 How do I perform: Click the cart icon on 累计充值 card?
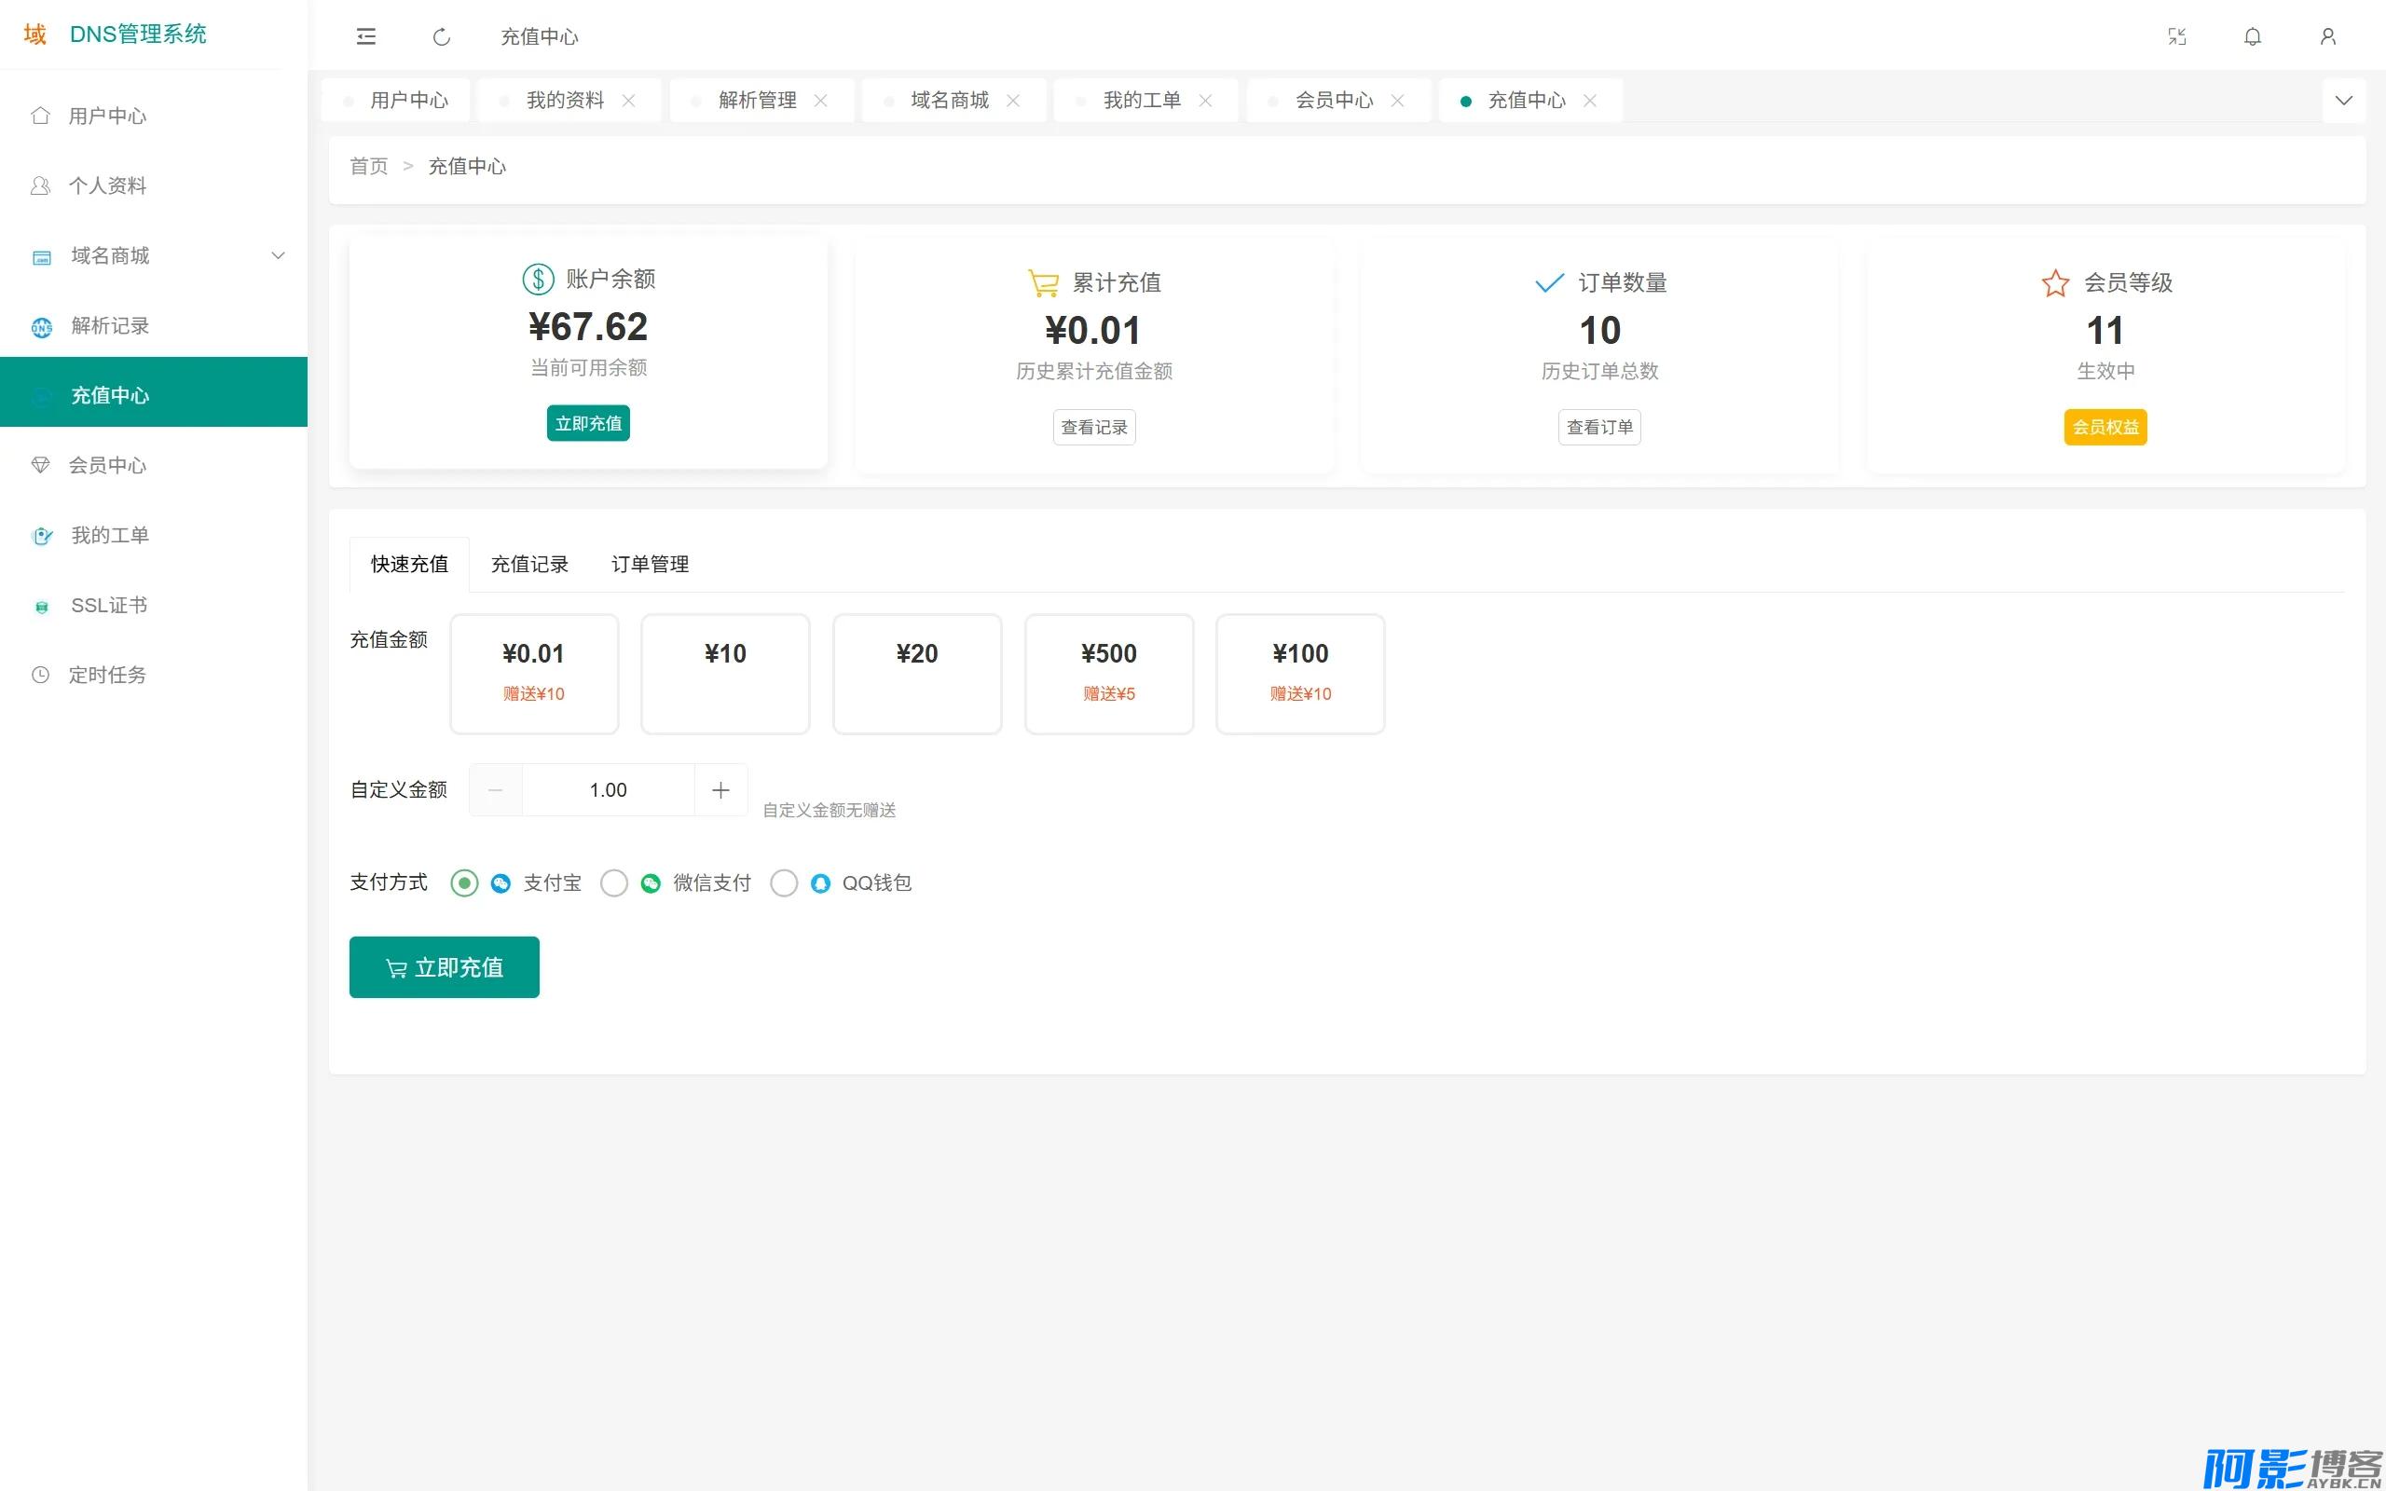[1043, 283]
